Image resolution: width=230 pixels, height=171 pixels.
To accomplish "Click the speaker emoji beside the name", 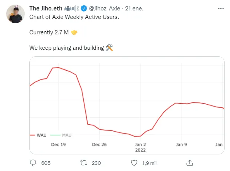I will (76, 8).
